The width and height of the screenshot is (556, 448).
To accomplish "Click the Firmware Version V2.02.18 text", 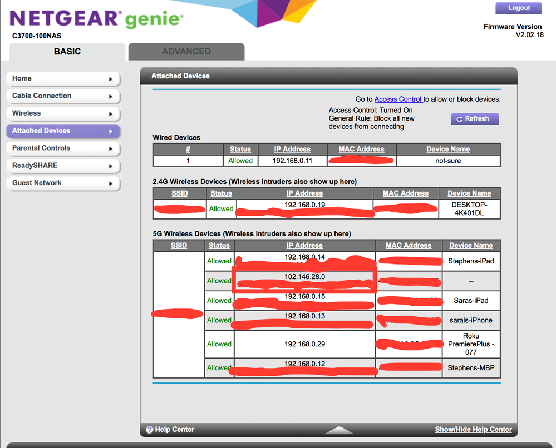I will (513, 31).
